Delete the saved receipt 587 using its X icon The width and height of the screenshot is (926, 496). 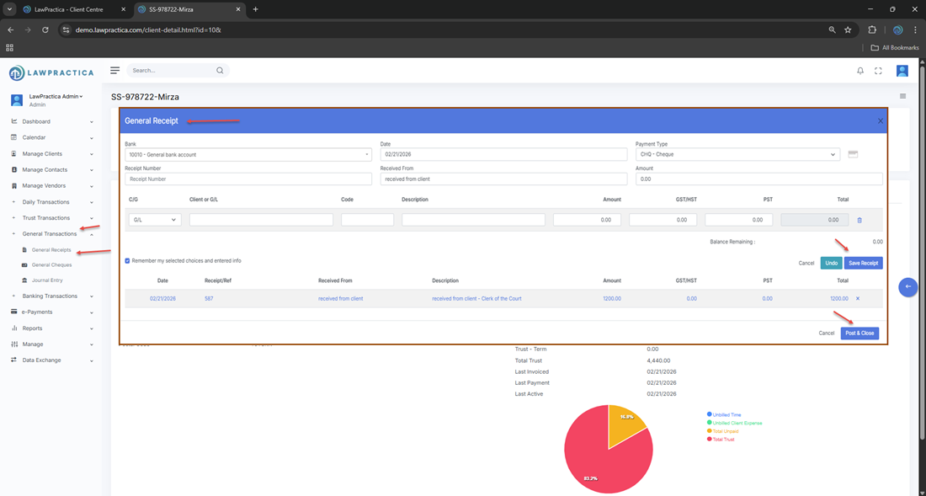coord(858,298)
